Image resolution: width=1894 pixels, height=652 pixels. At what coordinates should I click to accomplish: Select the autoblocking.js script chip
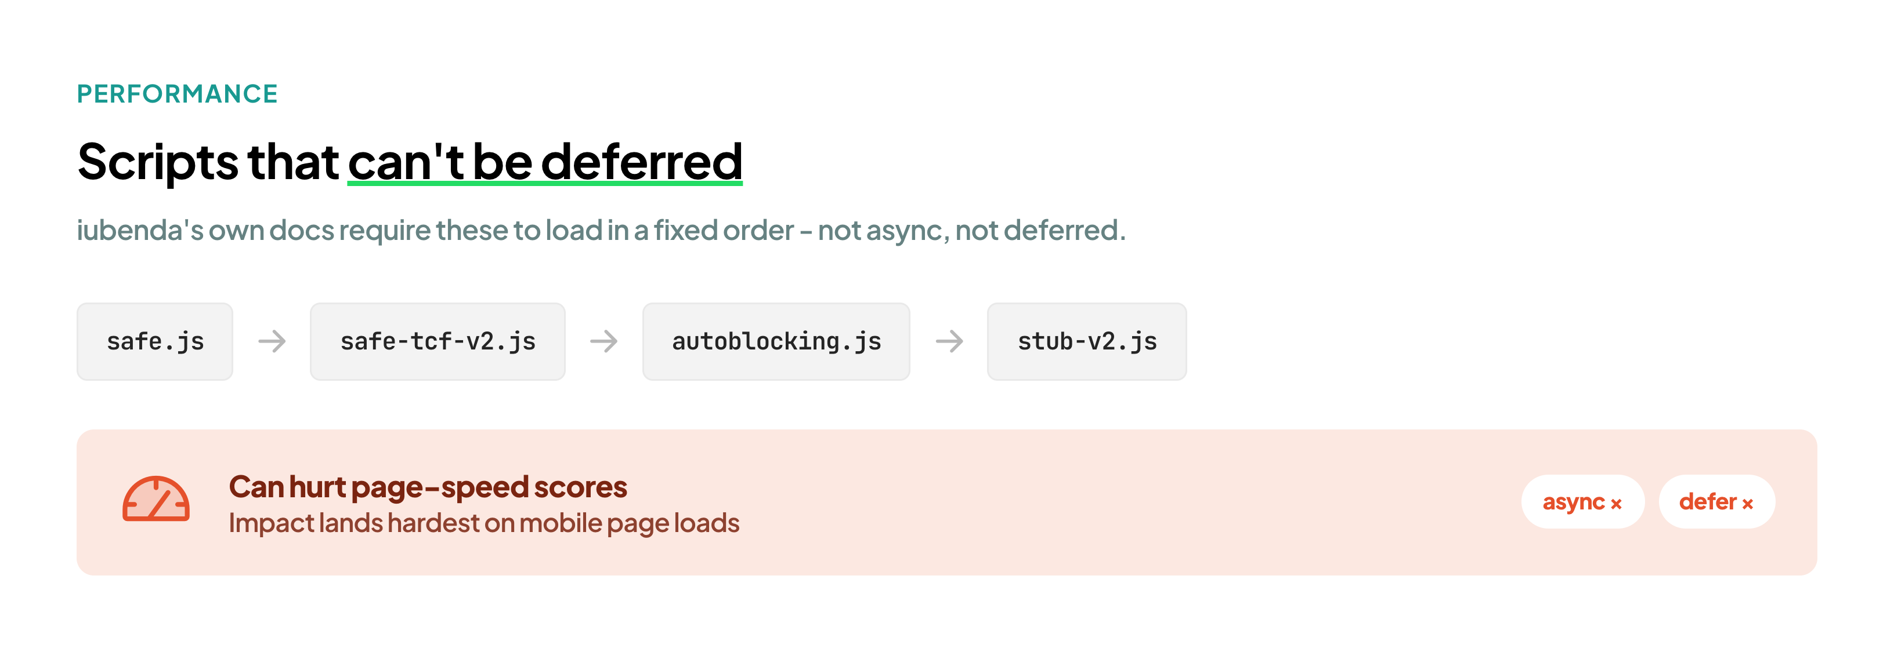(776, 341)
